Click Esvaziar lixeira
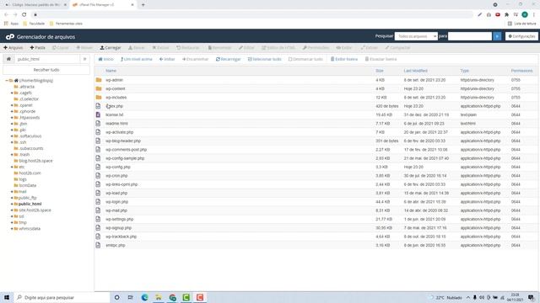540x303 pixels. (381, 59)
